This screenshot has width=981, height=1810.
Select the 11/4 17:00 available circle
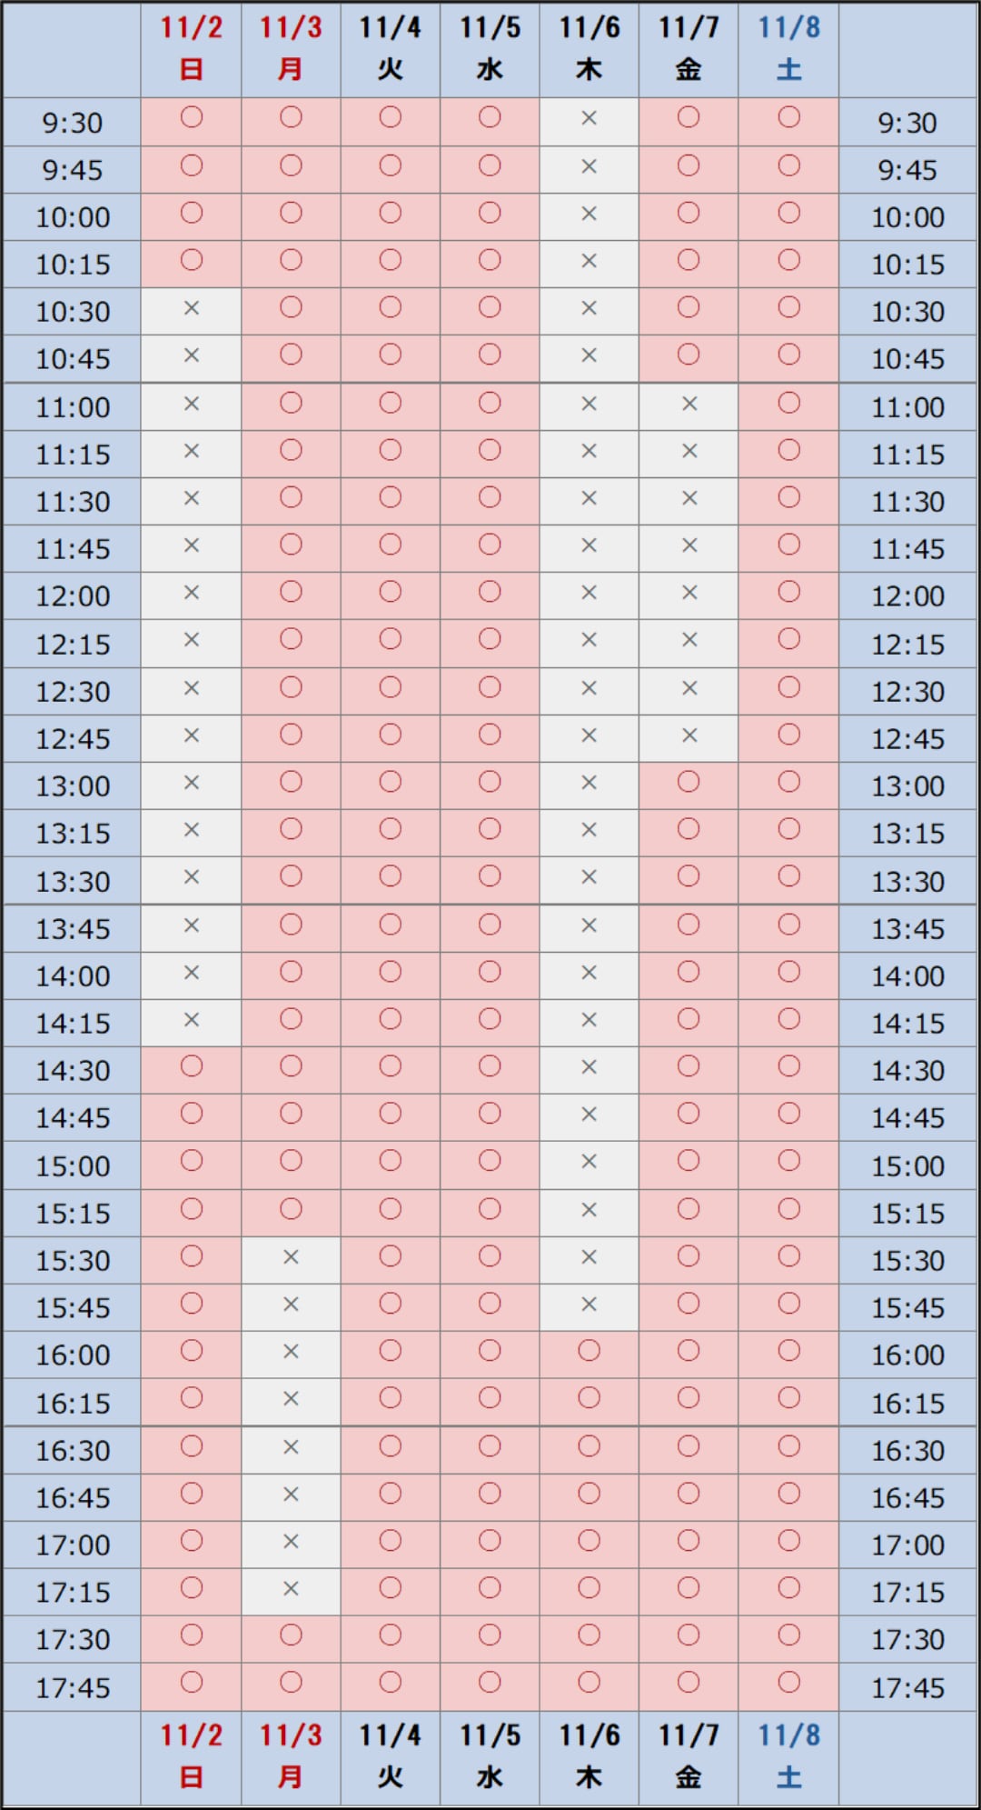click(391, 1541)
